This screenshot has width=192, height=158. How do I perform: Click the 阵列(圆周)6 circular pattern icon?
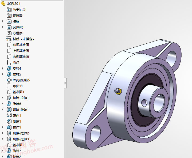[9, 80]
